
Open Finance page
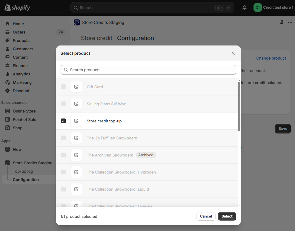click(x=20, y=66)
